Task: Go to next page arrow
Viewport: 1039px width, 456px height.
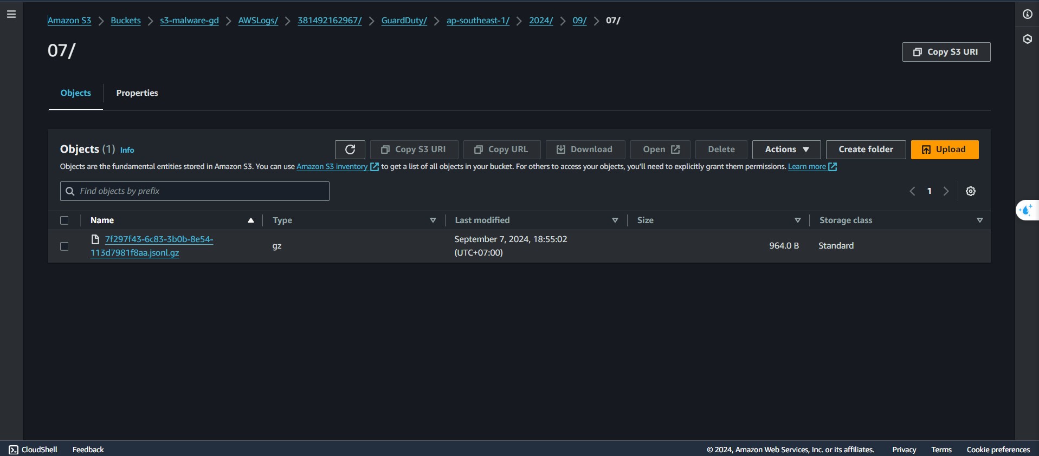Action: [946, 191]
